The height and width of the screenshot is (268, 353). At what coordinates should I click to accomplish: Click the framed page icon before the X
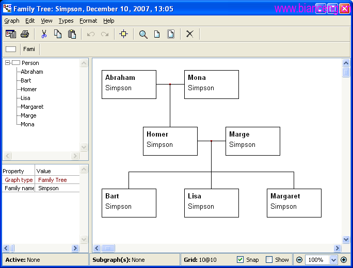point(171,34)
